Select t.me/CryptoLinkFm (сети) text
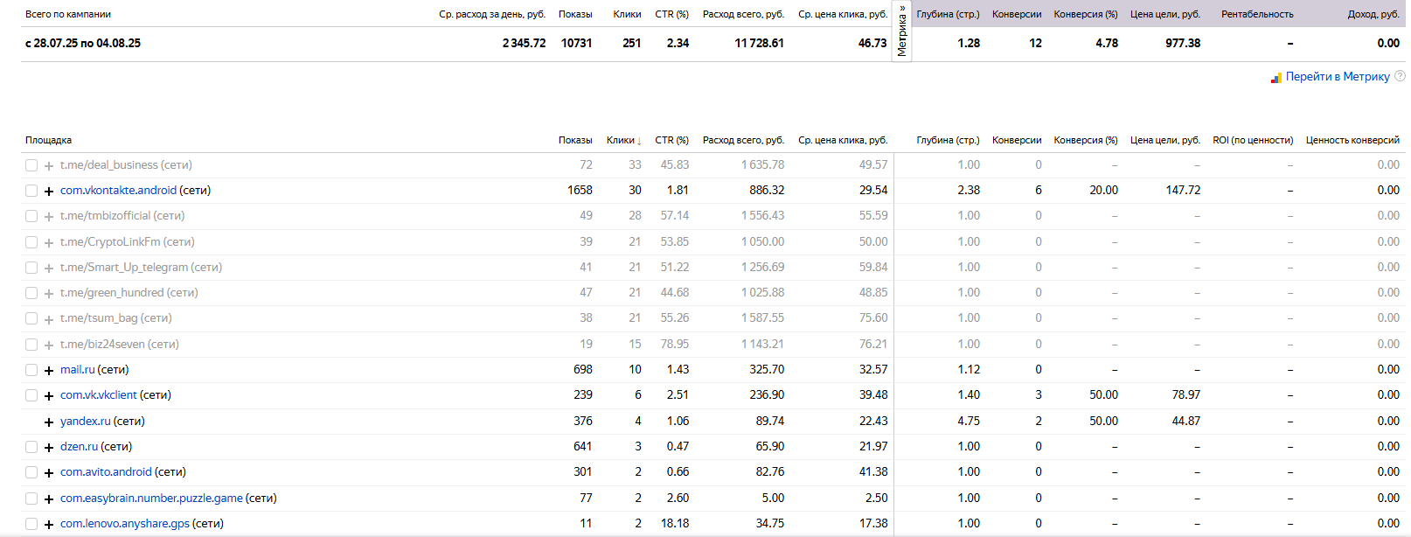 click(x=128, y=241)
